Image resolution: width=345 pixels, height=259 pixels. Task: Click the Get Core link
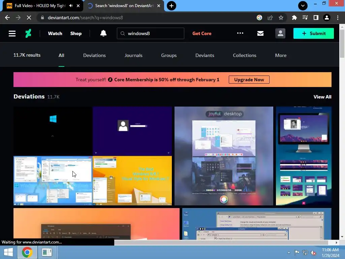202,33
